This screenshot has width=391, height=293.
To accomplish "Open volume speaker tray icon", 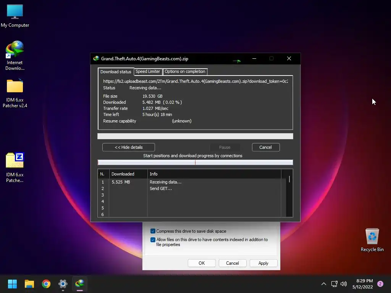I will pos(344,284).
